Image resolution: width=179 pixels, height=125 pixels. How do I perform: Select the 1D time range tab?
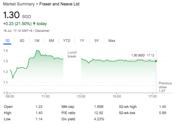point(8,41)
